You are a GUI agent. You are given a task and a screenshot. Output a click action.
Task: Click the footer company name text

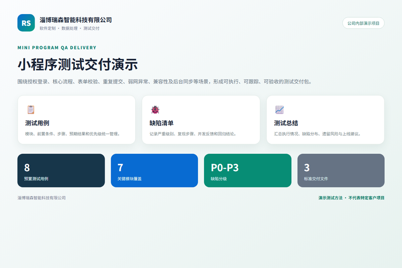pos(42,198)
